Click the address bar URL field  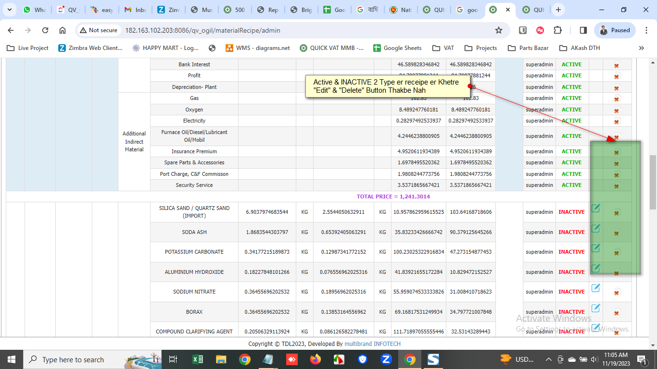pos(289,30)
